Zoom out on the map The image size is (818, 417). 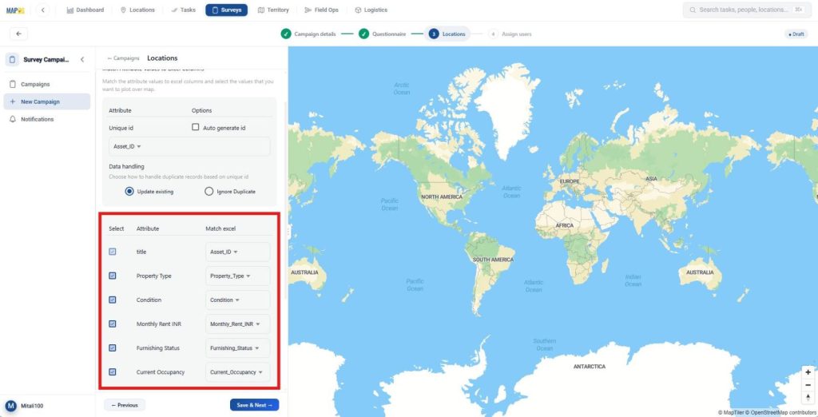point(808,385)
